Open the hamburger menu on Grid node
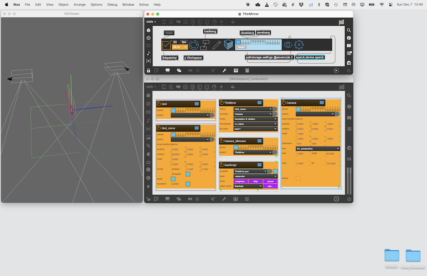This screenshot has height=276, width=427. pos(197,104)
